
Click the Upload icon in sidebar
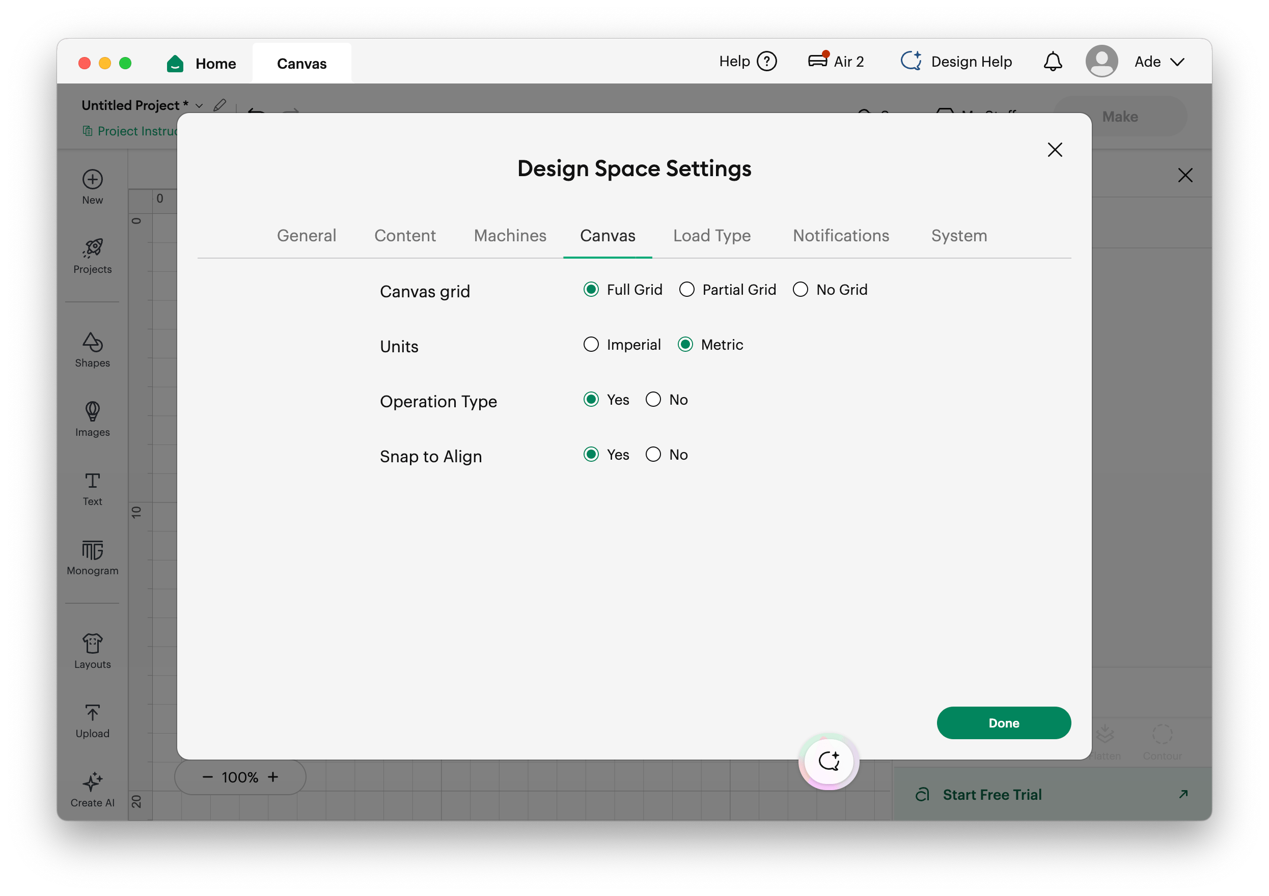click(92, 713)
